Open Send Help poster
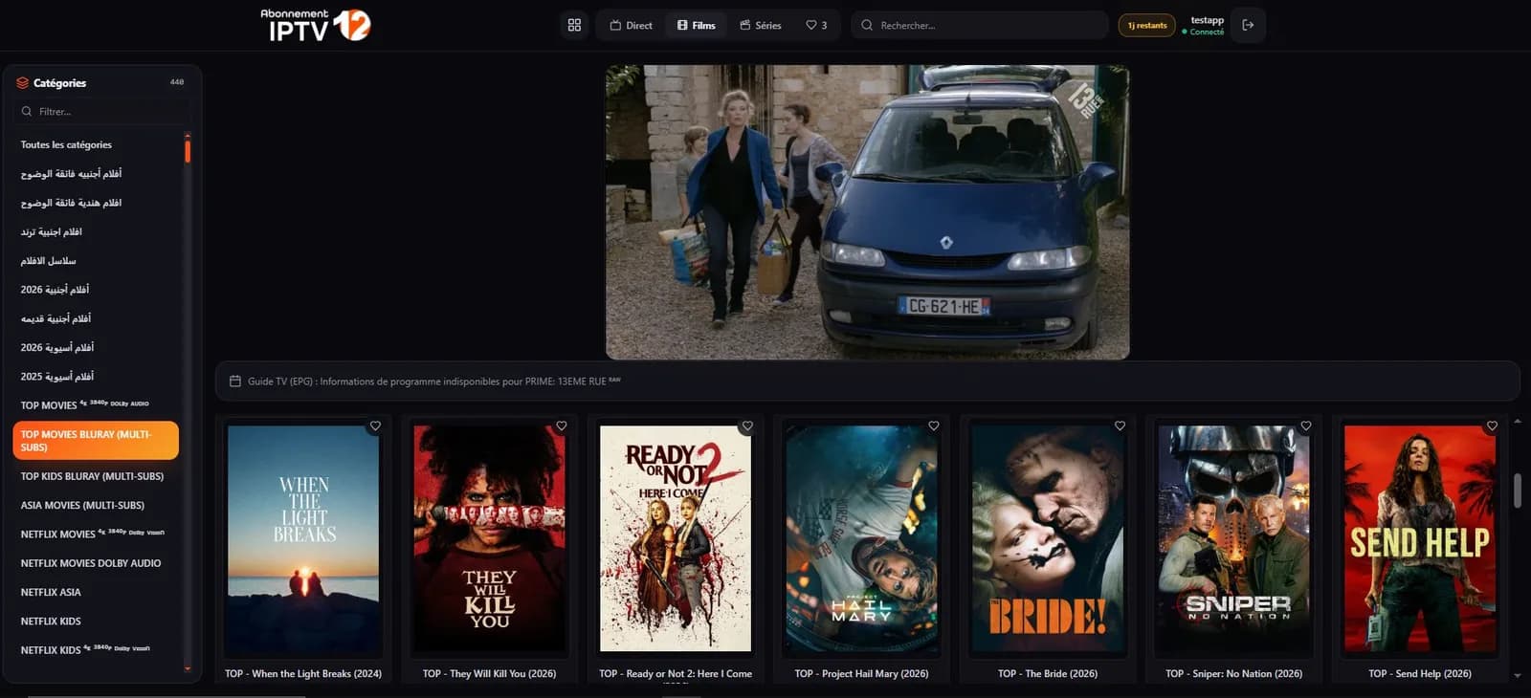Viewport: 1531px width, 698px height. [x=1420, y=538]
